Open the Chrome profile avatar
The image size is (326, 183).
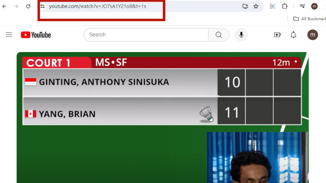pos(314,6)
